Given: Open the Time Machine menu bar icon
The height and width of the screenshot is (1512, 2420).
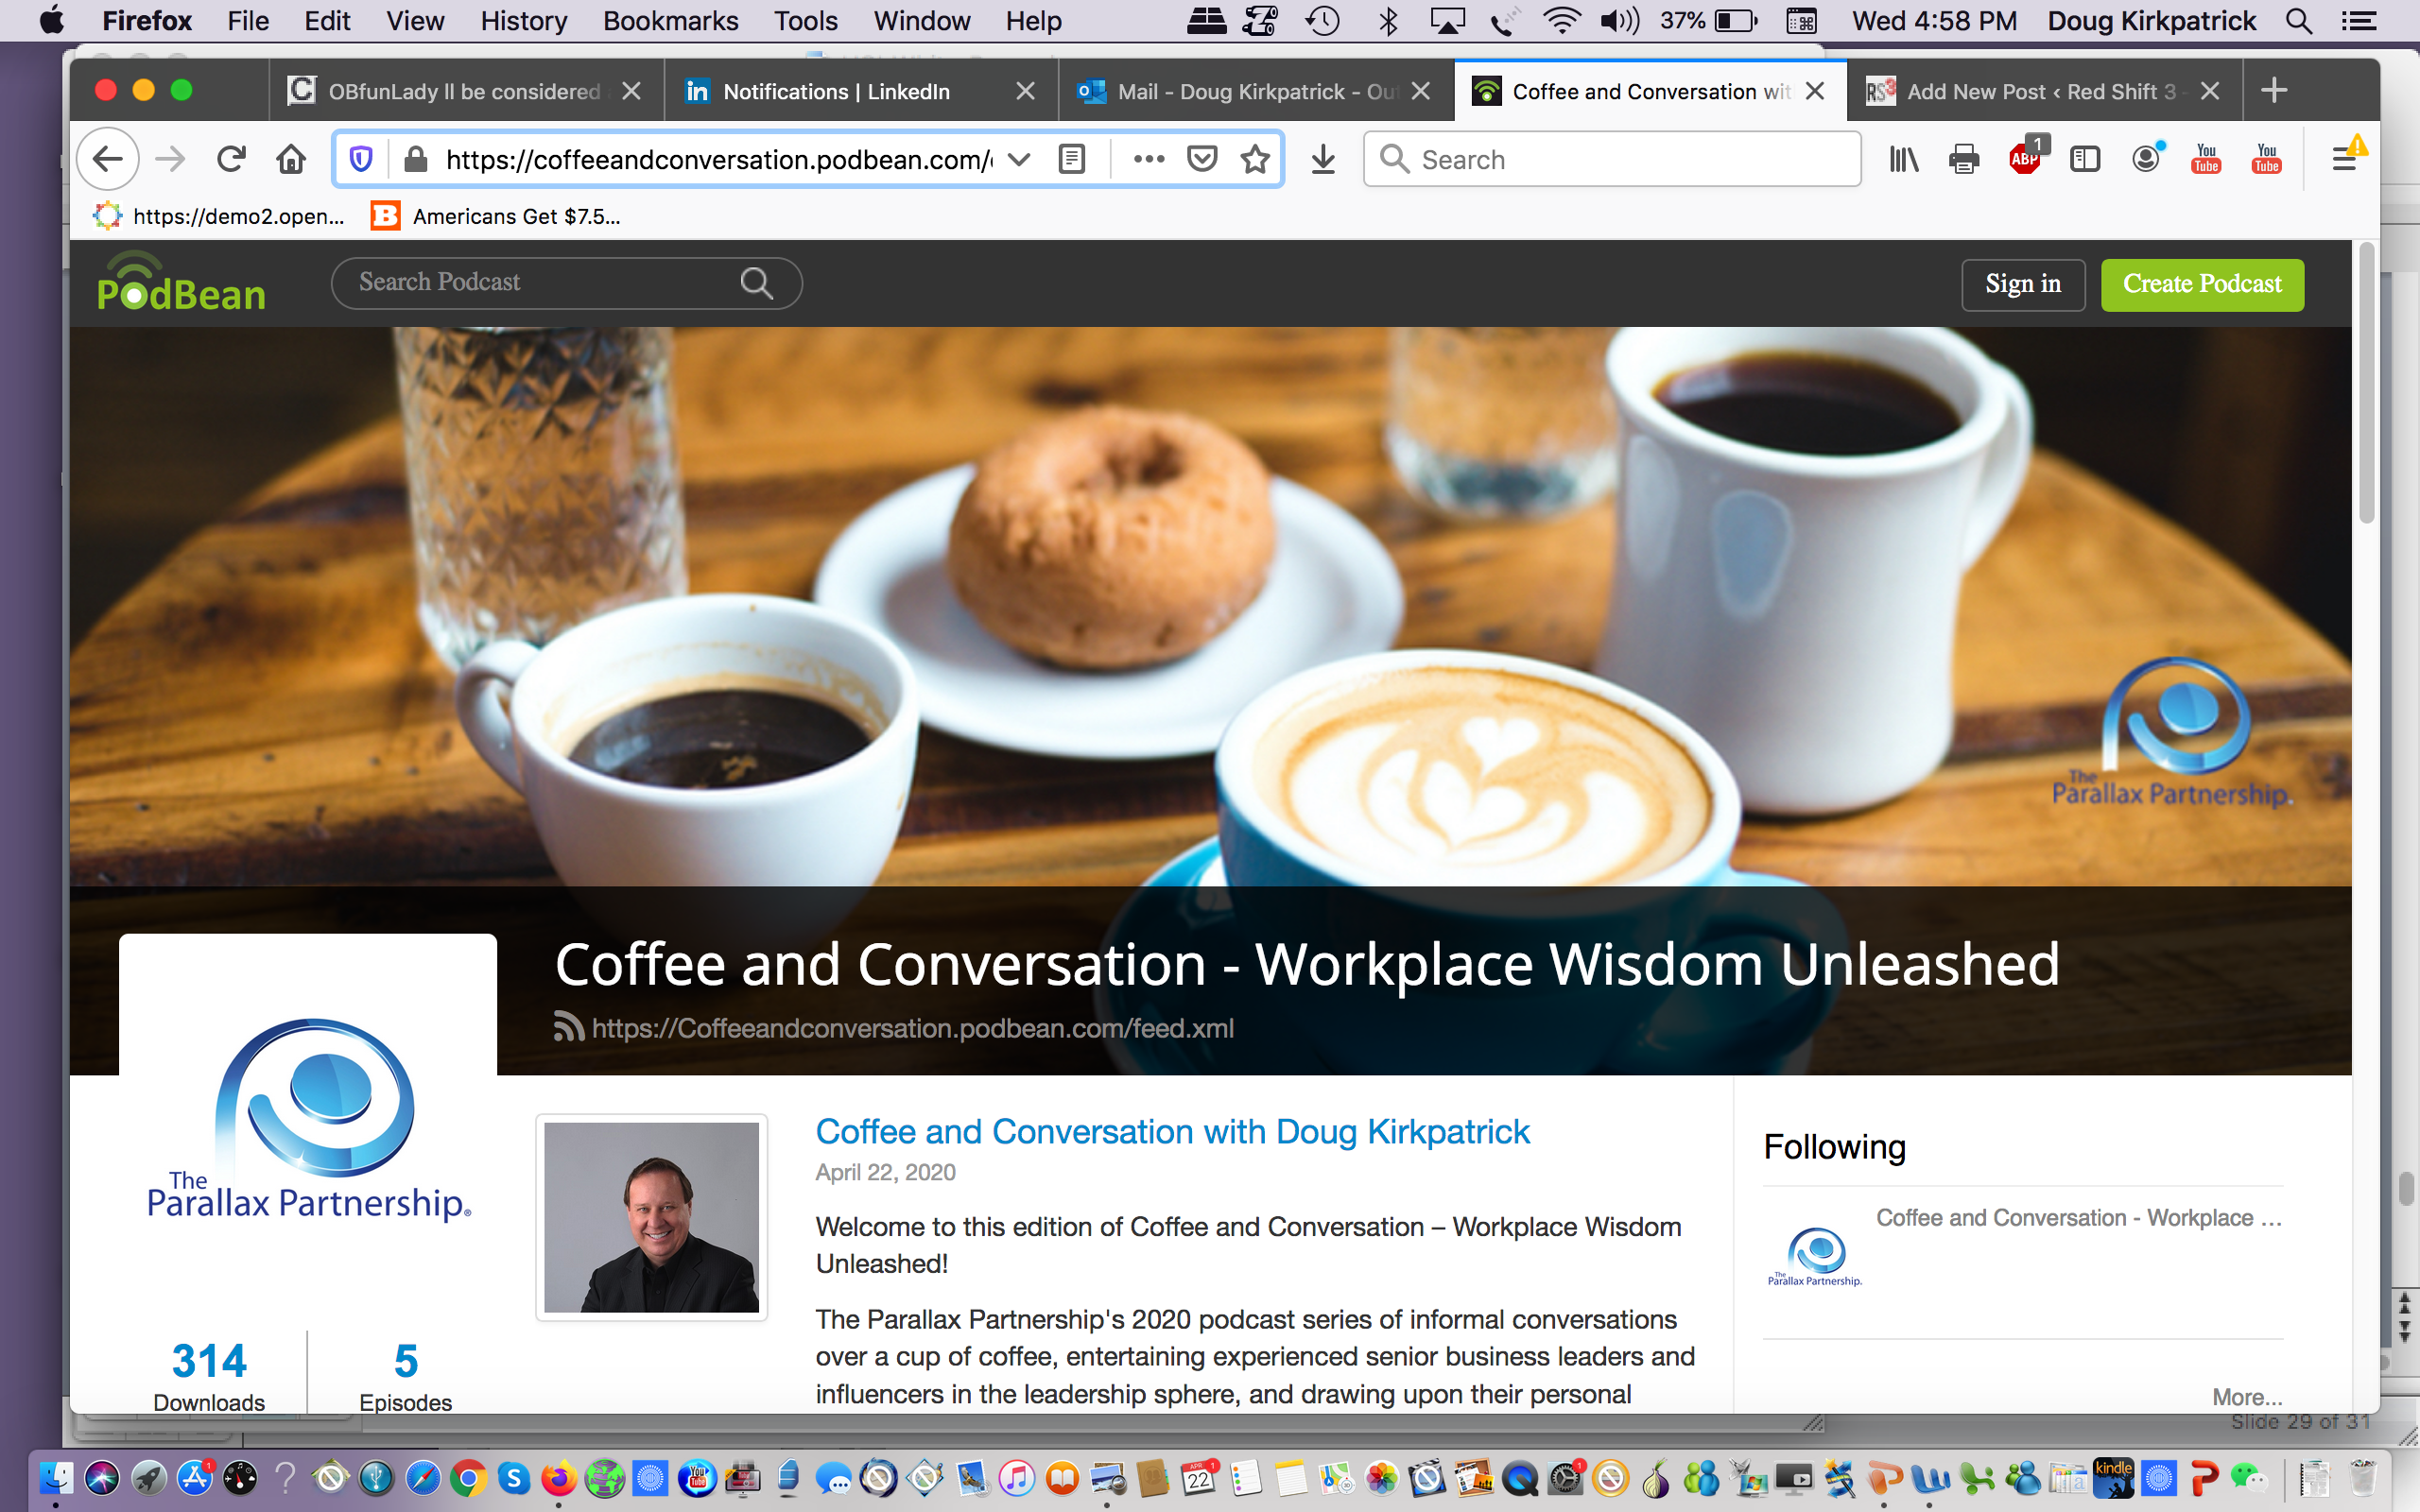Looking at the screenshot, I should click(1323, 21).
